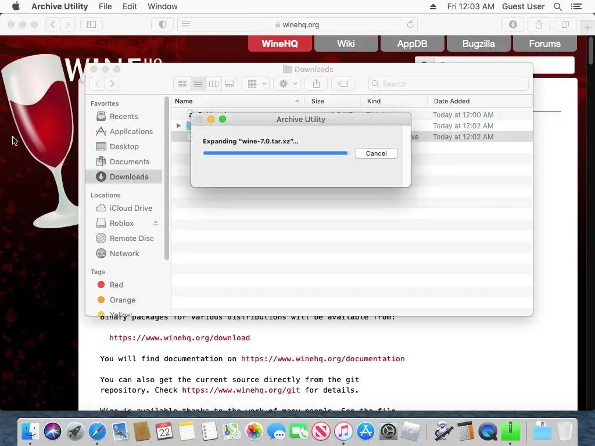
Task: Click the Safari share button
Action: pyautogui.click(x=539, y=24)
